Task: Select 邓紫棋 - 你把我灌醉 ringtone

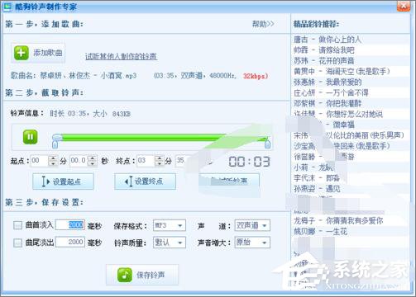Action: 328,104
